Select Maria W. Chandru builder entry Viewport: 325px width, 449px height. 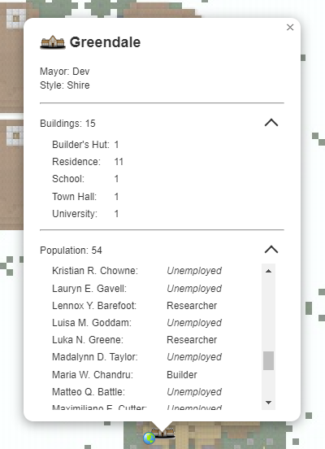(124, 374)
